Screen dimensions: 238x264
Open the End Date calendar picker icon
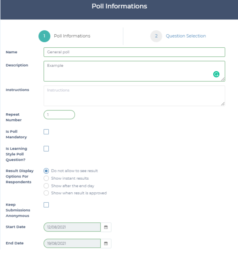point(106,244)
